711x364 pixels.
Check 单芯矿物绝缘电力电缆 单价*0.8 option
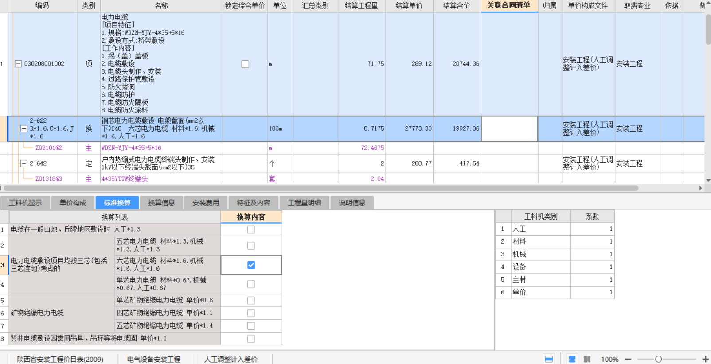pyautogui.click(x=251, y=300)
